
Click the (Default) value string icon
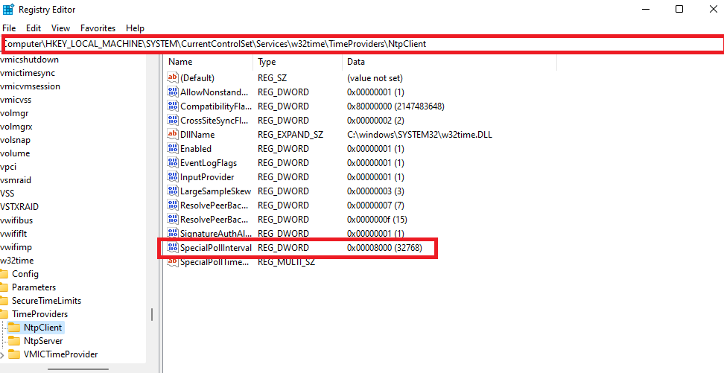tap(173, 78)
